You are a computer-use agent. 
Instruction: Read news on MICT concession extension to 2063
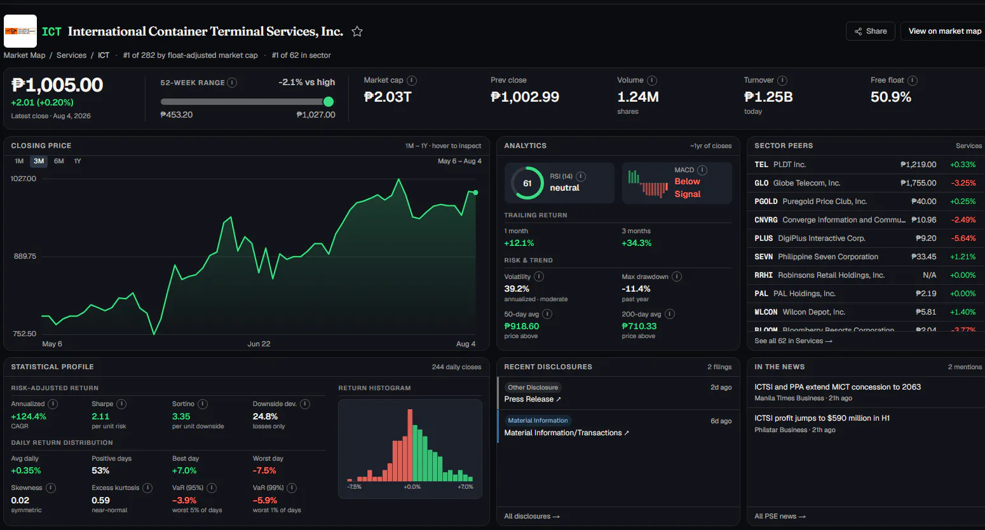pyautogui.click(x=838, y=387)
